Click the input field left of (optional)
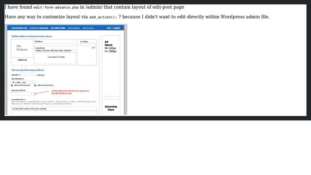This screenshot has height=175, width=311. point(29,74)
